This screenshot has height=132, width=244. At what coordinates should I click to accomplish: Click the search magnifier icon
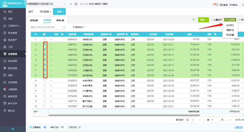point(64,27)
